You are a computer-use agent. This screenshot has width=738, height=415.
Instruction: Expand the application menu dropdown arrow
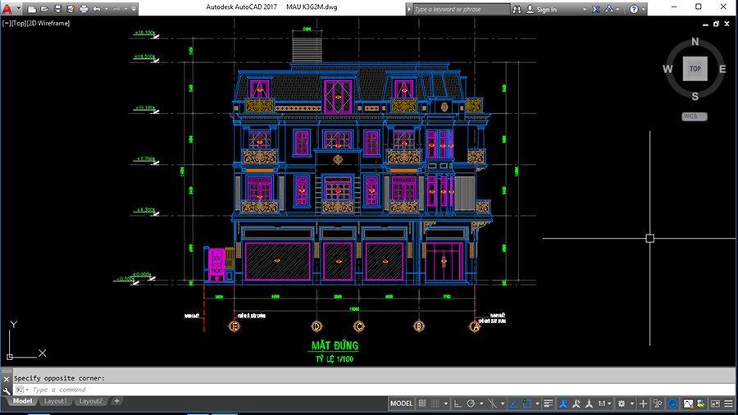(18, 9)
